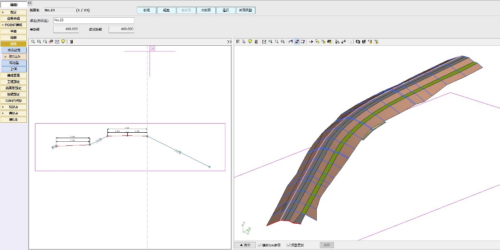Toggle the 自動更新 checkbox
Viewport: 500px width, 250px height.
click(289, 245)
